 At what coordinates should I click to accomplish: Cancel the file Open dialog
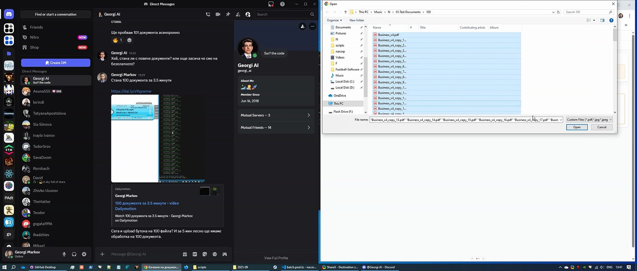coord(602,127)
